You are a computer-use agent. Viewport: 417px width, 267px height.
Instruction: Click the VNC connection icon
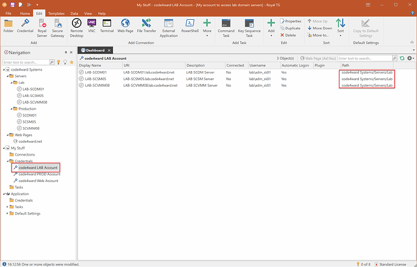coord(92,27)
